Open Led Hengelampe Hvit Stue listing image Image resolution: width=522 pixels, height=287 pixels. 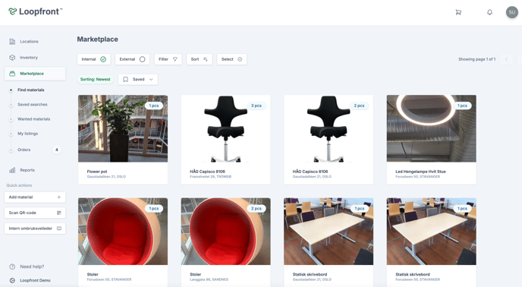432,128
